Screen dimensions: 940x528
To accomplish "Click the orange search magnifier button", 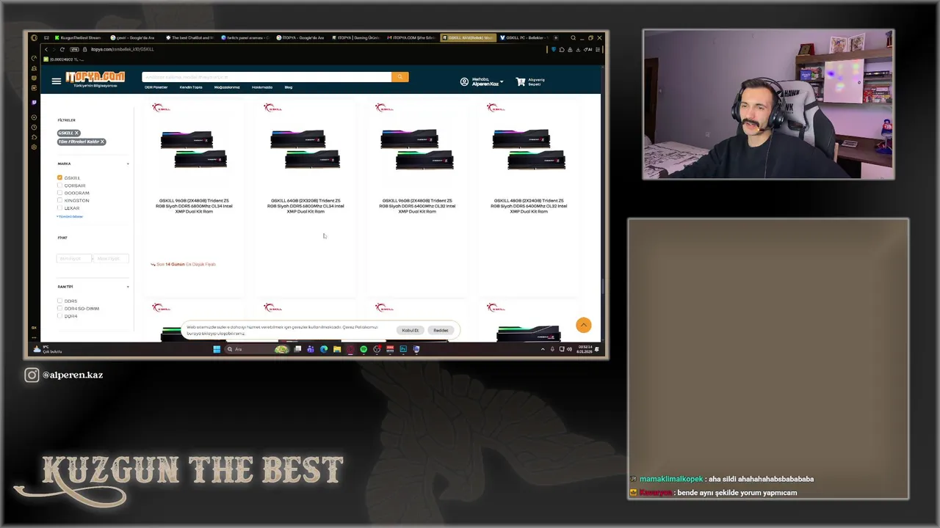I will point(400,77).
